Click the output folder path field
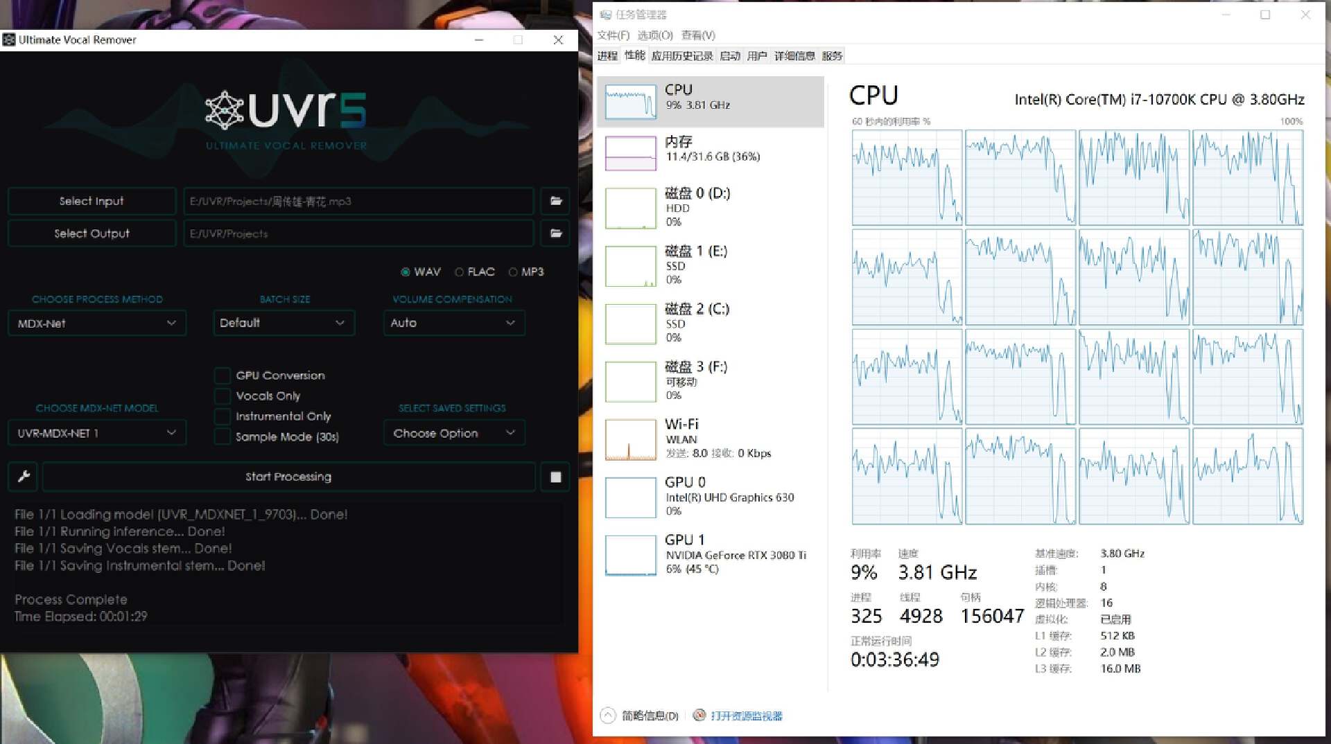Image resolution: width=1331 pixels, height=744 pixels. point(358,233)
